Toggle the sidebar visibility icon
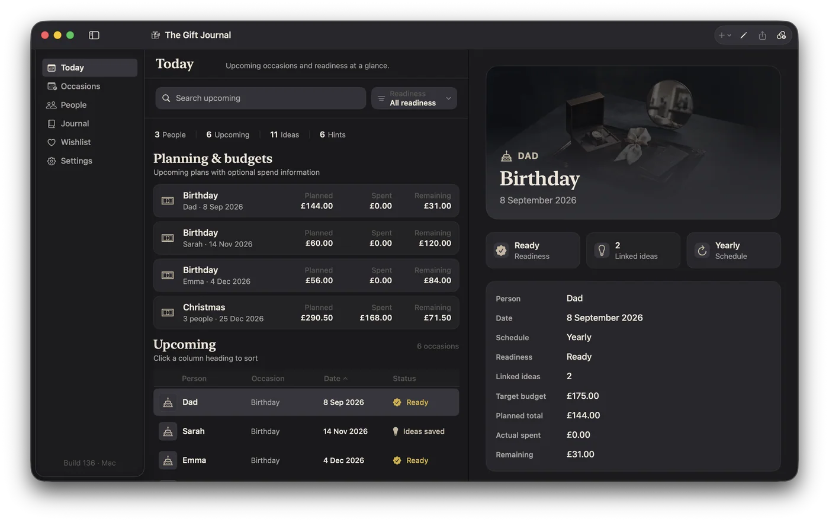The width and height of the screenshot is (829, 522). (x=94, y=35)
